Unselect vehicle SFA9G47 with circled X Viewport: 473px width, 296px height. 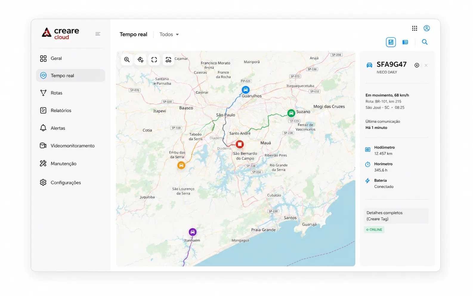pos(417,65)
